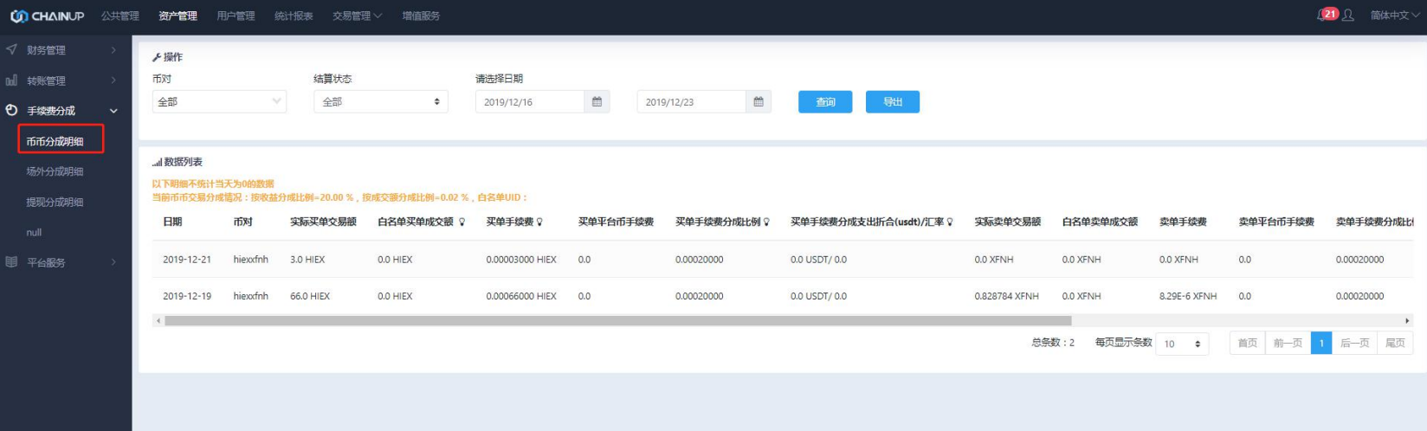1427x431 pixels.
Task: Click the 平台服务 sidebar icon
Action: coord(11,262)
